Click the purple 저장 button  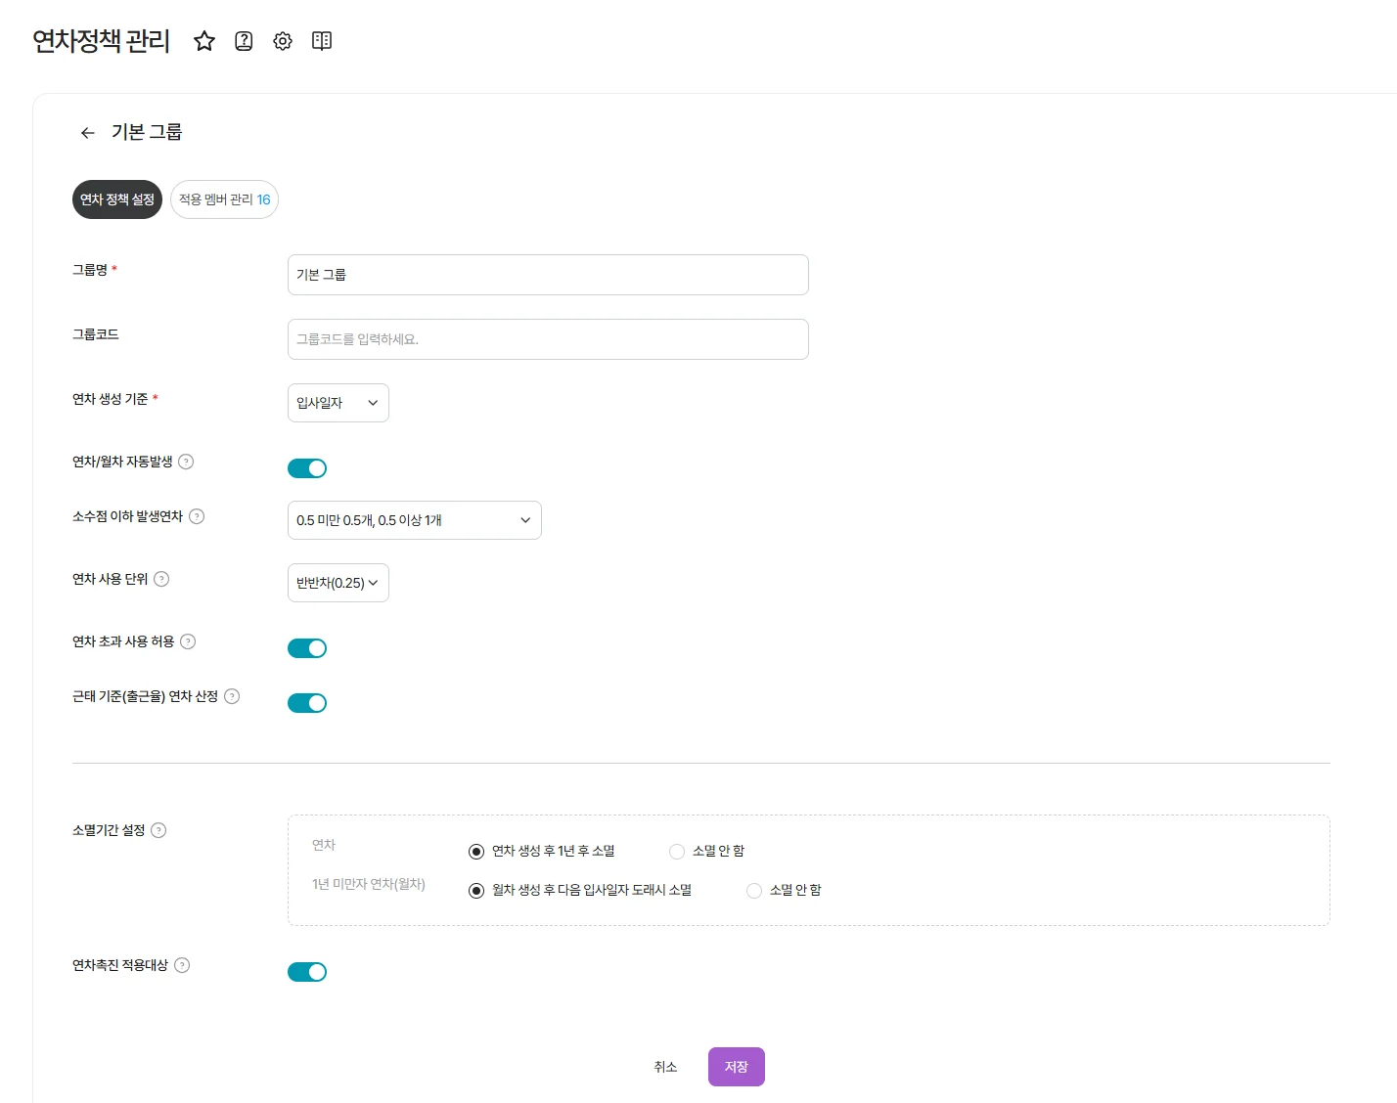(x=736, y=1066)
